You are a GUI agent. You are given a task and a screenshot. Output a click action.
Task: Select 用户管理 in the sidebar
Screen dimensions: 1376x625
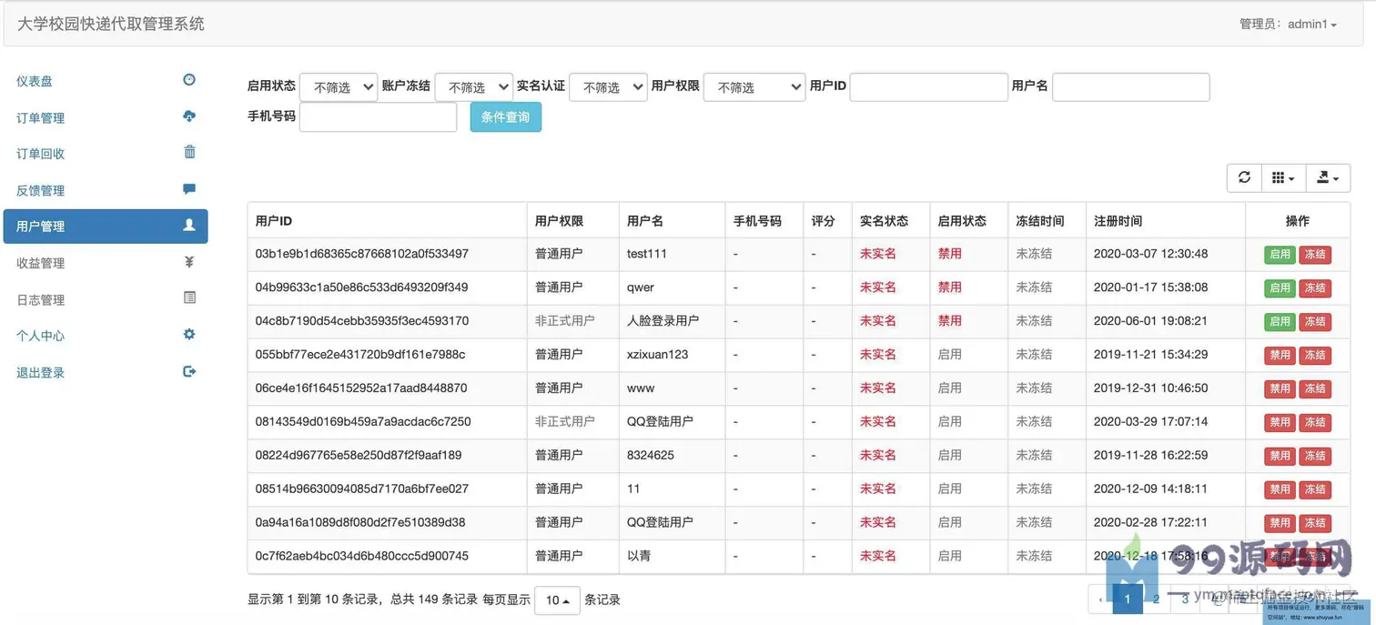[x=106, y=227]
